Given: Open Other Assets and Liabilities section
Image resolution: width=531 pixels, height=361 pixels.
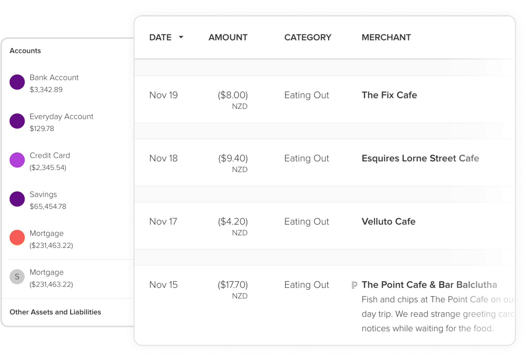Looking at the screenshot, I should [55, 312].
